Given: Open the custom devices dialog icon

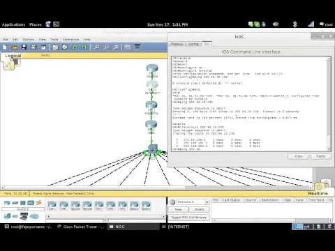Looking at the screenshot, I should 137,47.
